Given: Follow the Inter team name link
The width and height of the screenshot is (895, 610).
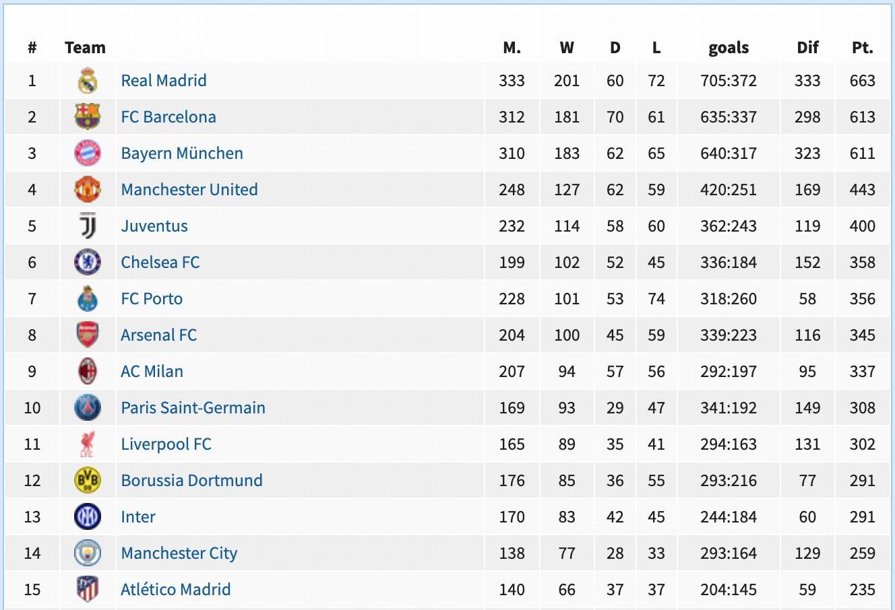Looking at the screenshot, I should pos(138,517).
